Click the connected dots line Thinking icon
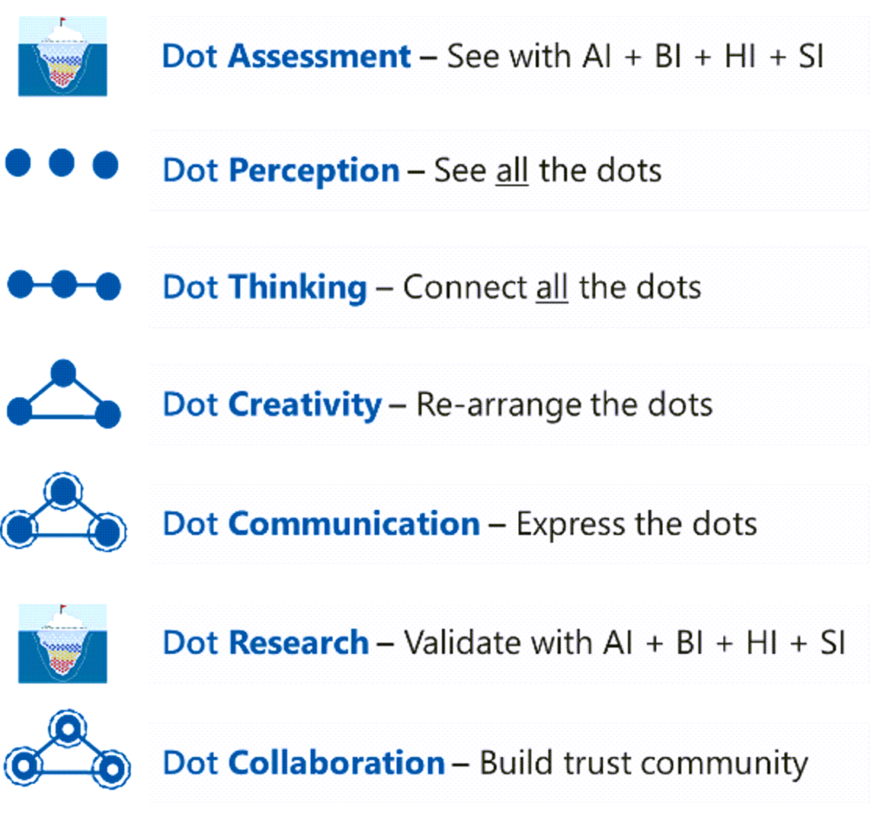 (x=64, y=284)
